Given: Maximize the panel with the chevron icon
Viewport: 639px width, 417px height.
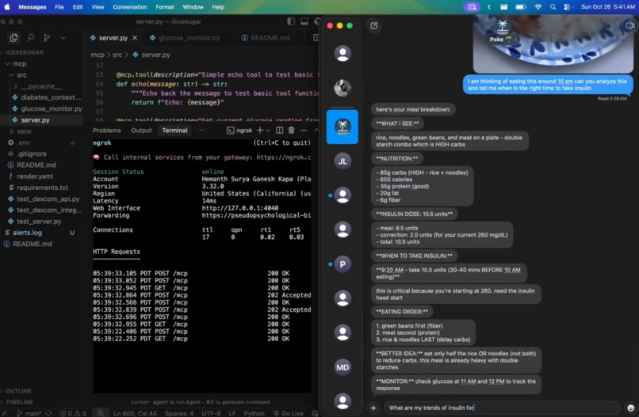Looking at the screenshot, I should pos(316,131).
